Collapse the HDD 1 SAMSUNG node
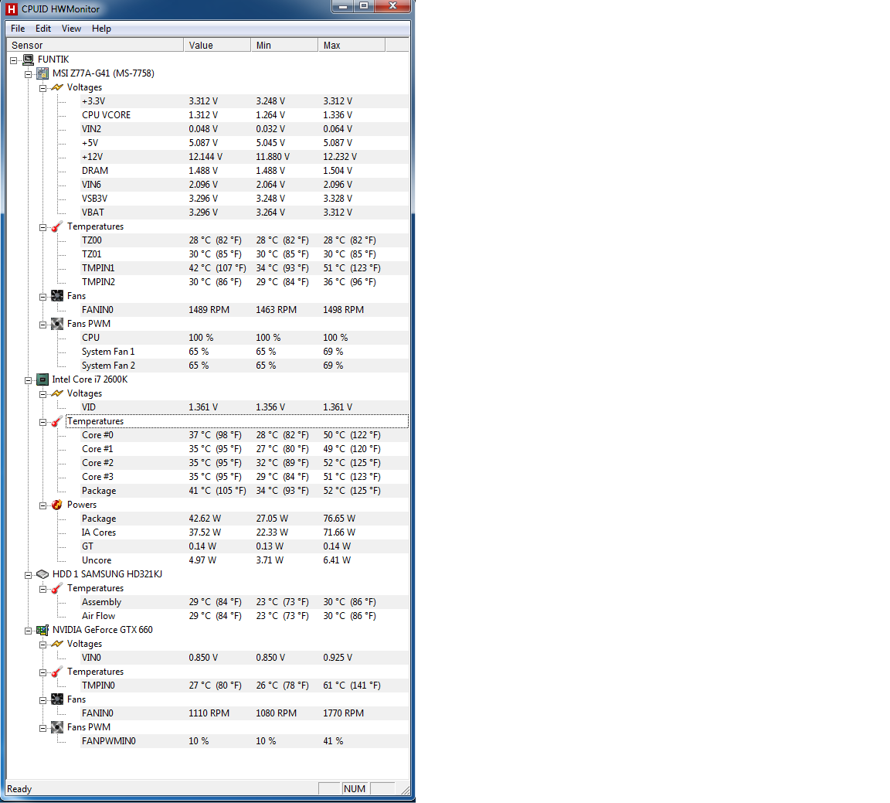 pos(29,575)
